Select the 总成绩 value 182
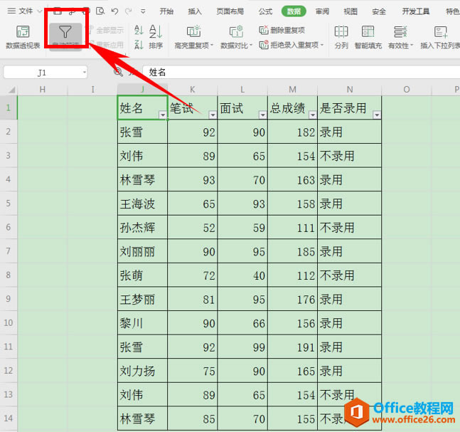Viewport: 460px width, 432px height. (292, 132)
